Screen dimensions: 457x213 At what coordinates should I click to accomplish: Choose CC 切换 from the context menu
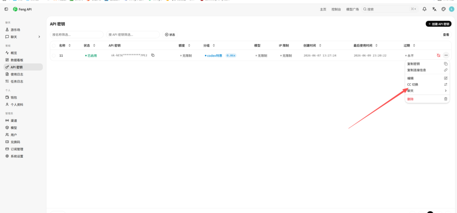point(427,85)
